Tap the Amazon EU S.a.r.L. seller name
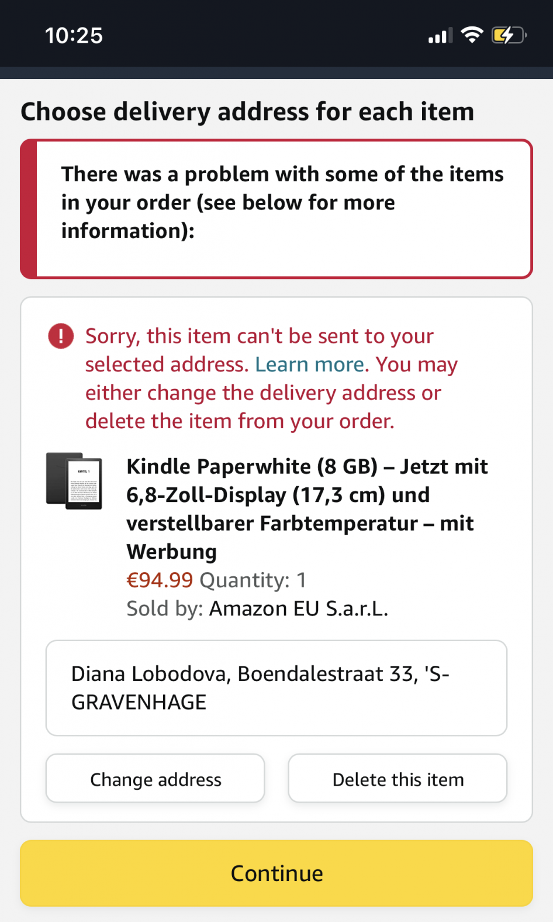The image size is (553, 922). [x=299, y=608]
